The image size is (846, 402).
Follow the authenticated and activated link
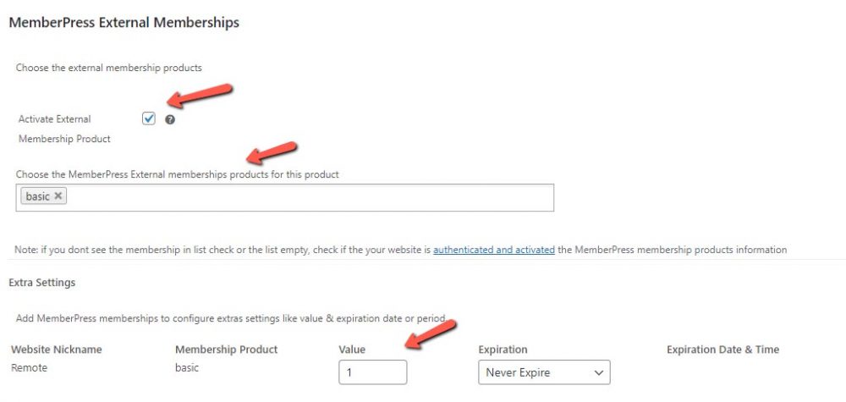coord(494,250)
